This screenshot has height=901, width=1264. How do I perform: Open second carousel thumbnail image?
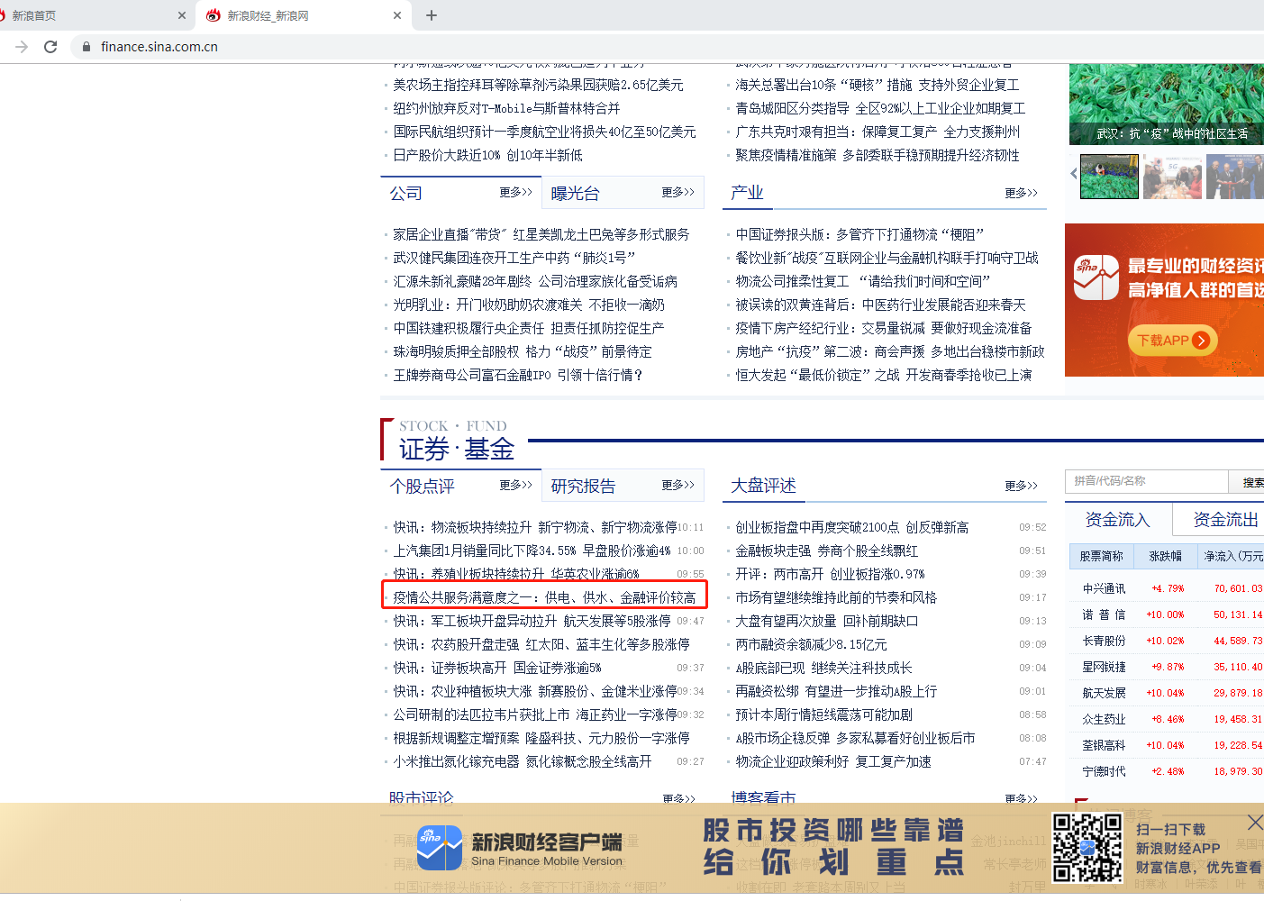1172,176
